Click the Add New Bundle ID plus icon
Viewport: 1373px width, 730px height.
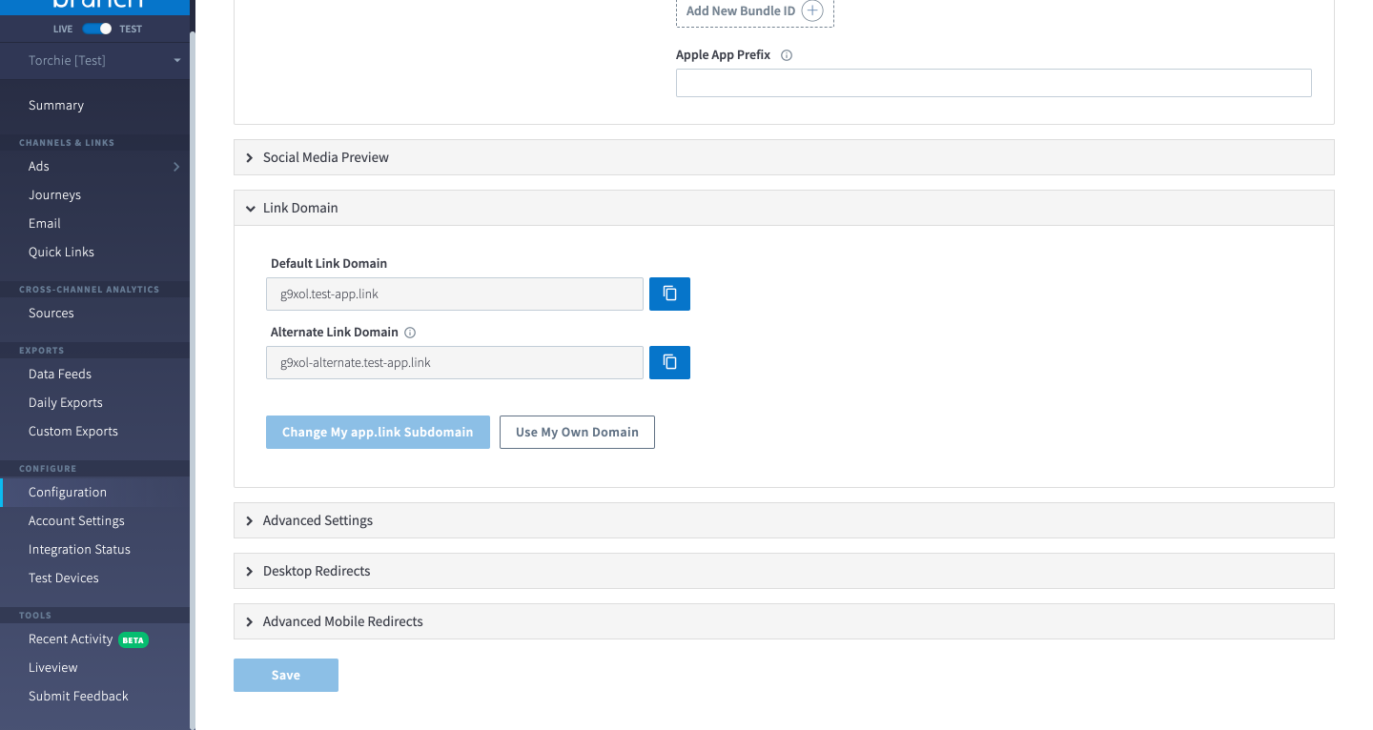tap(811, 11)
